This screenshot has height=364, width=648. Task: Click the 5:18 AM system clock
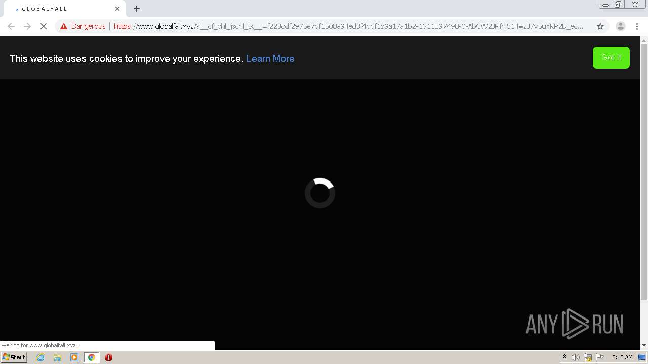[x=622, y=357]
